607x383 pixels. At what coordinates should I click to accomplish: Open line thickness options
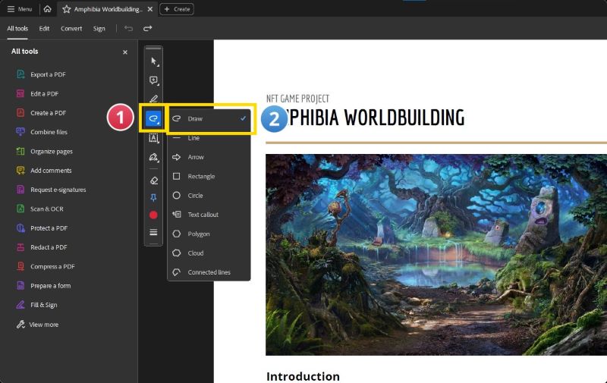[x=154, y=232]
